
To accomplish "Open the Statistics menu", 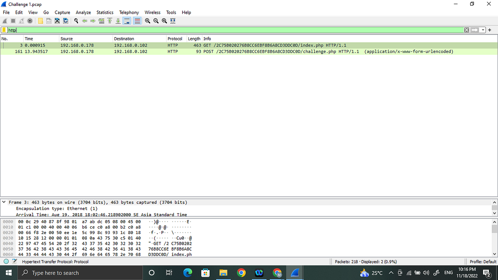I will pos(105,12).
